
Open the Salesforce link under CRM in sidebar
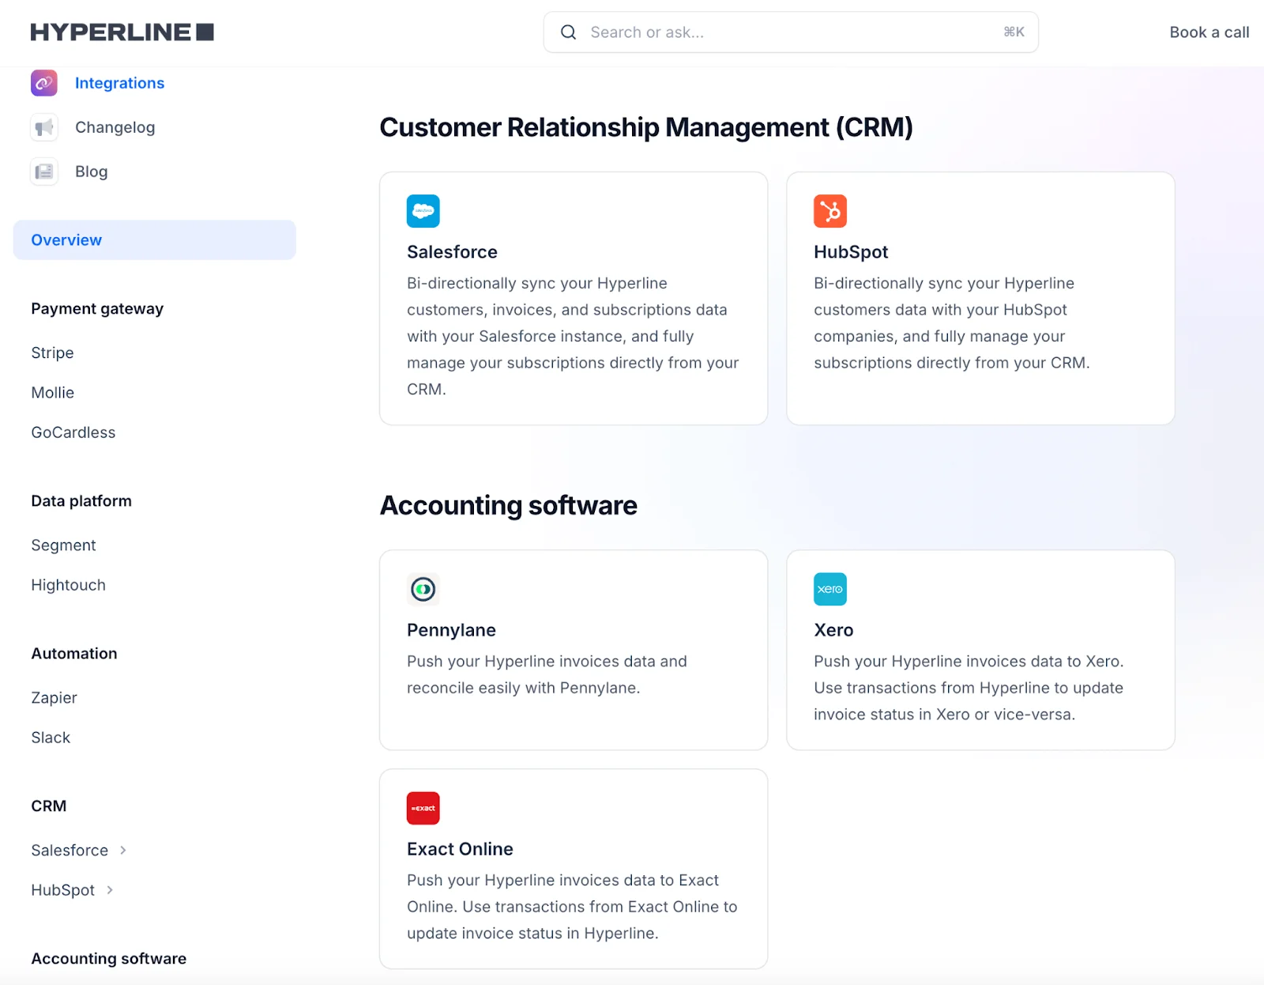tap(70, 850)
